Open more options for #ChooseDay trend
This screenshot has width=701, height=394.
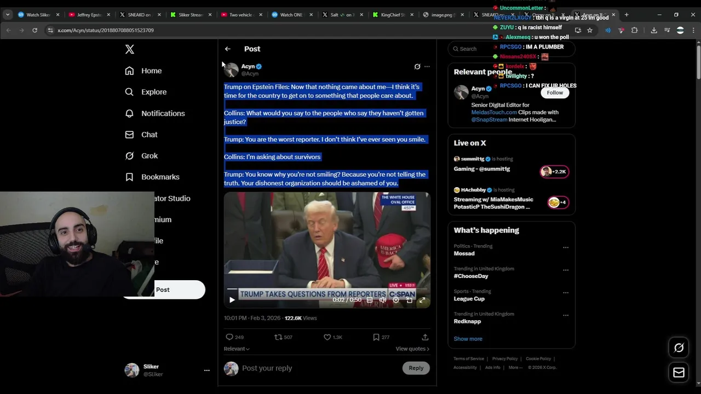point(566,270)
